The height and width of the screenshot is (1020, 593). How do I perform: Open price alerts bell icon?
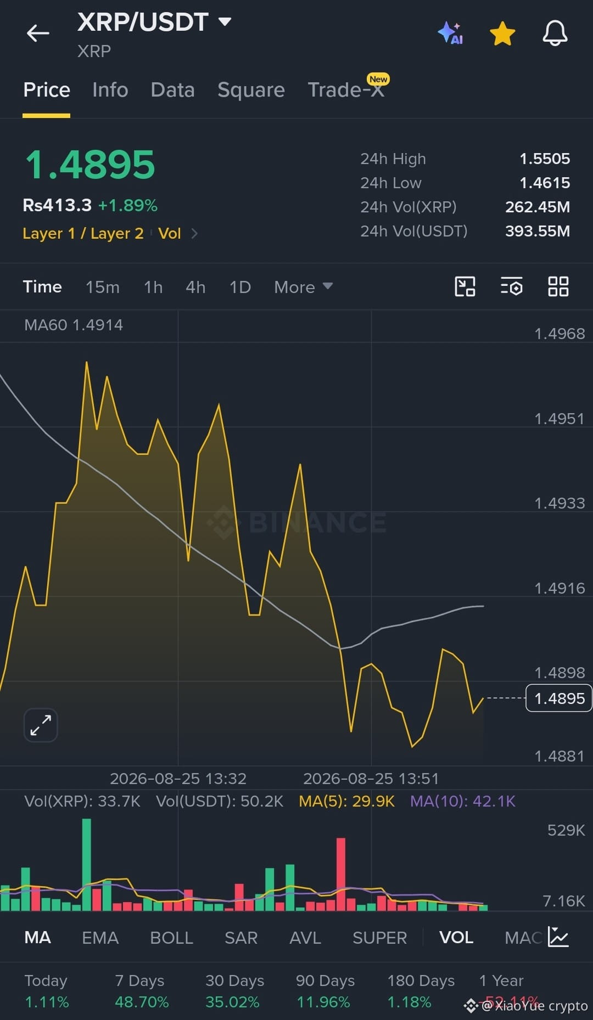555,33
